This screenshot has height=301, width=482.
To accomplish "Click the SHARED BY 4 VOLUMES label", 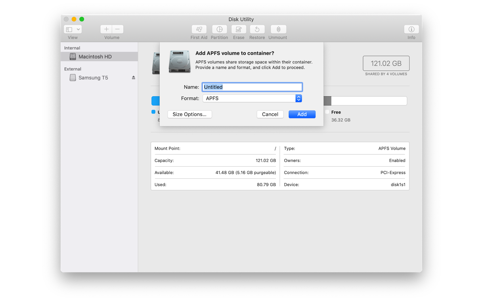I will point(386,74).
